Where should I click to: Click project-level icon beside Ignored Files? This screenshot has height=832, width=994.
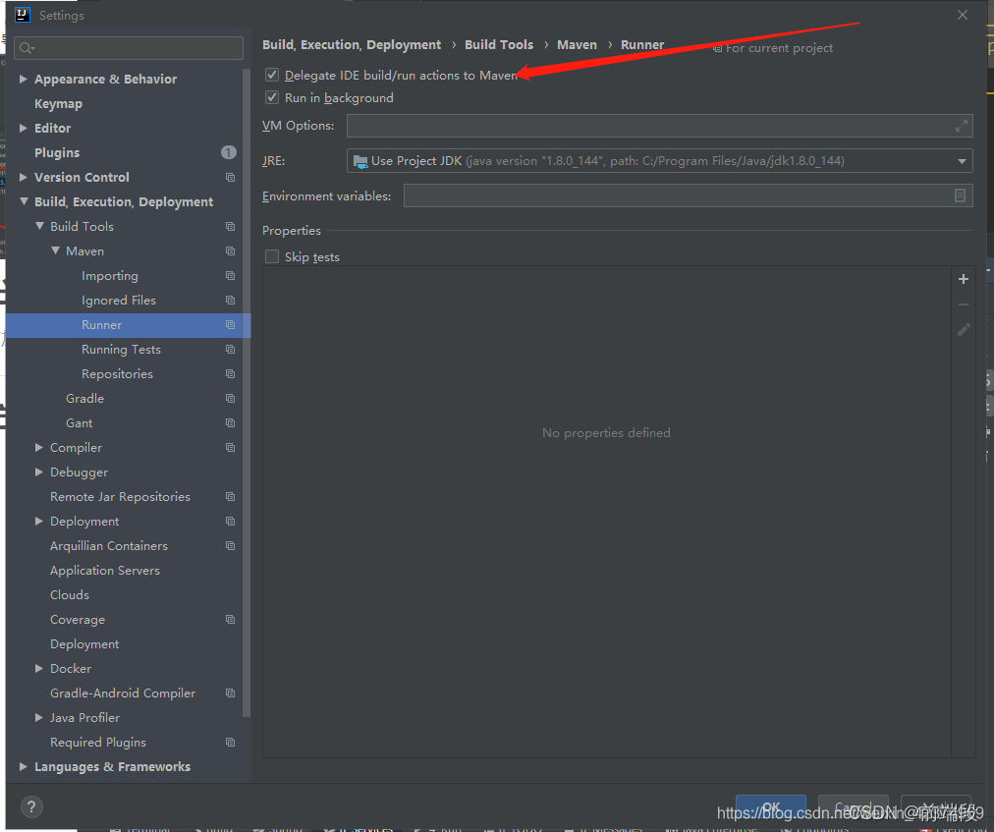pyautogui.click(x=230, y=300)
